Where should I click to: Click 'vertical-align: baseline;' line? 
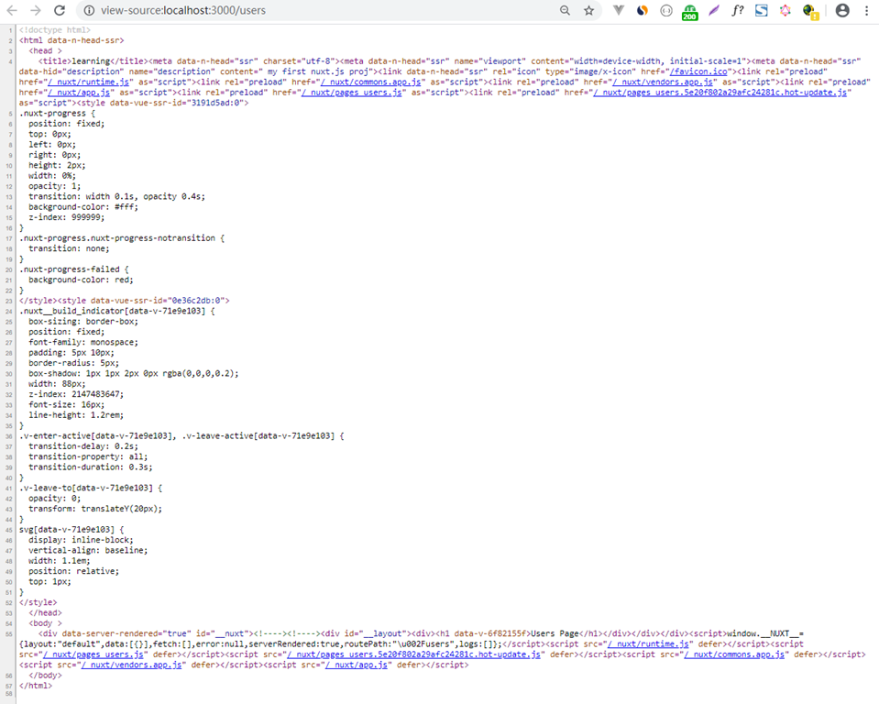point(88,550)
